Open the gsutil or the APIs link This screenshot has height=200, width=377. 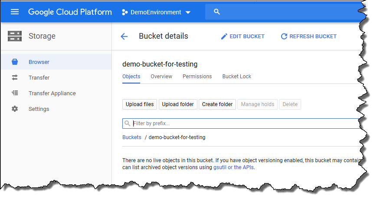(x=233, y=167)
